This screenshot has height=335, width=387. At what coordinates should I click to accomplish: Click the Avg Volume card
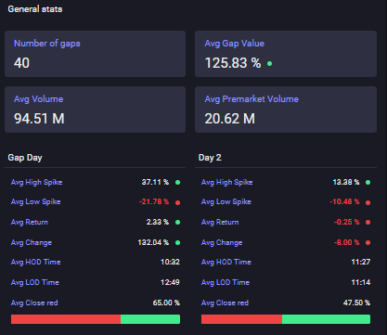point(95,110)
